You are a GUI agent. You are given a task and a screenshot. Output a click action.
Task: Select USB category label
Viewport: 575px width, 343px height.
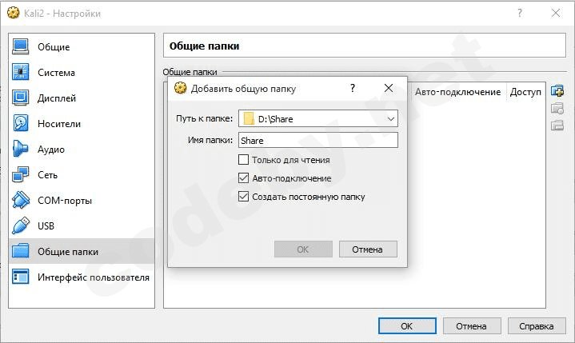[46, 225]
